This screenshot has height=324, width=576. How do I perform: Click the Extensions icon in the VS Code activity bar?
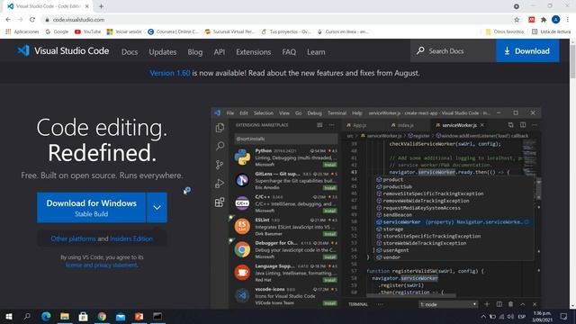(x=220, y=202)
